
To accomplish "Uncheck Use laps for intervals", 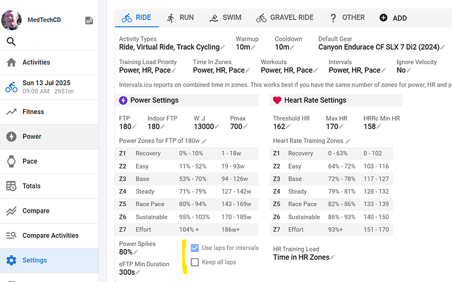I will [x=195, y=249].
